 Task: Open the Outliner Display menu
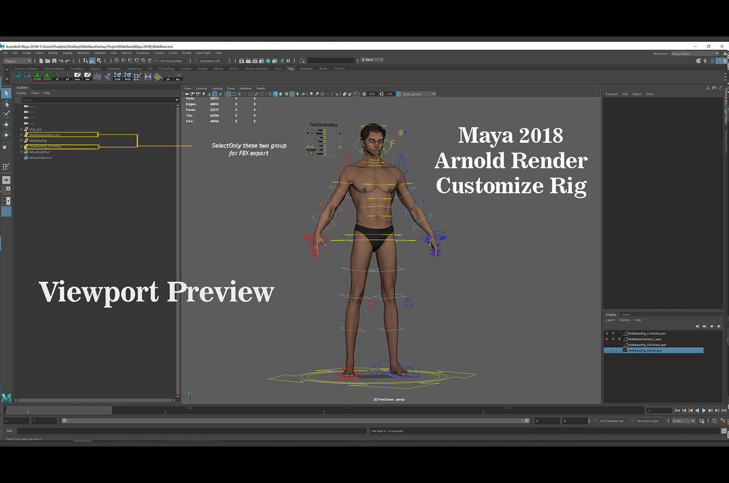(x=21, y=93)
